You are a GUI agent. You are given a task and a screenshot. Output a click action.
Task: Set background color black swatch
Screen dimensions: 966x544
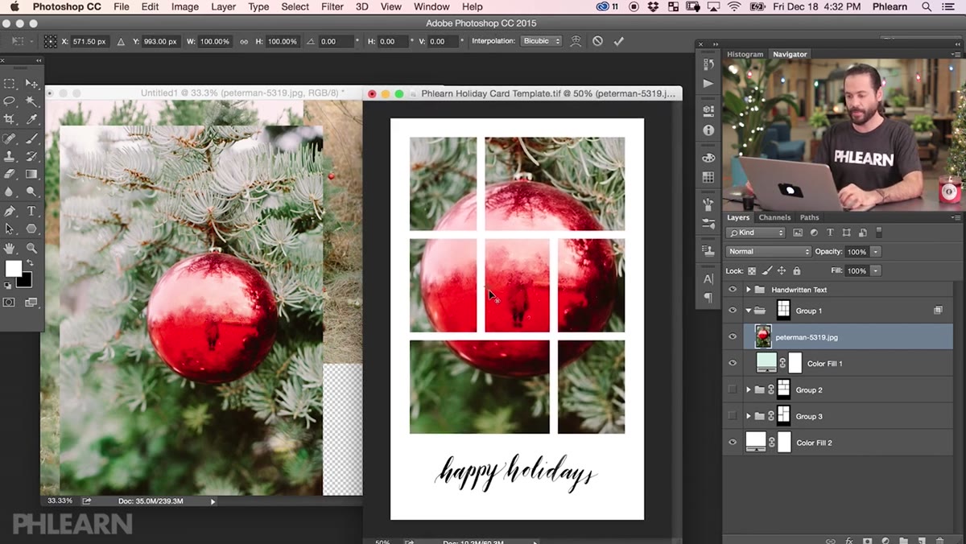[26, 281]
